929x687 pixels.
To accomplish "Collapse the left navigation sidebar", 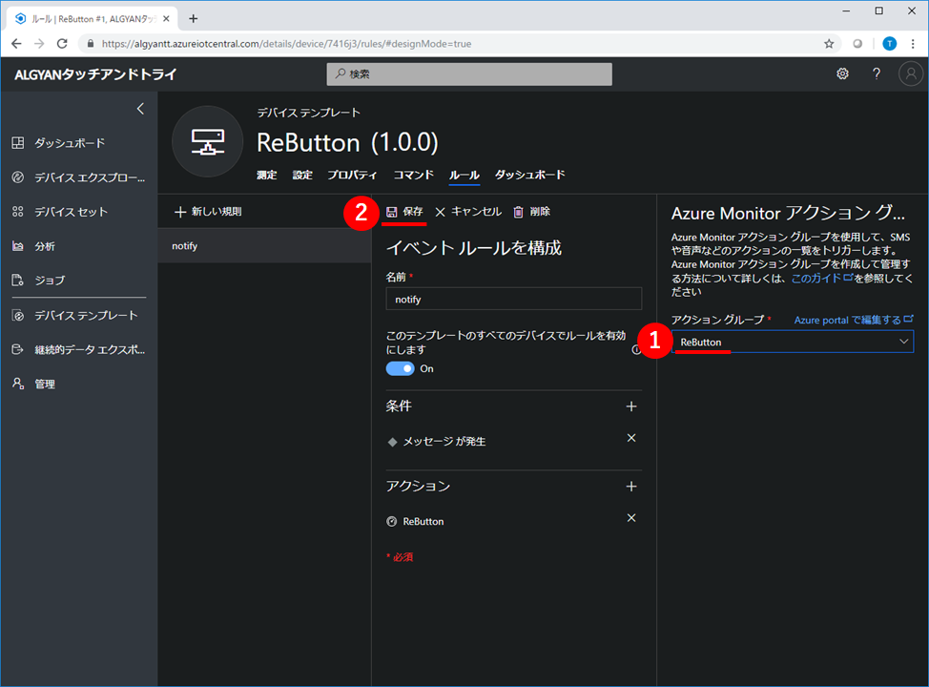I will [140, 109].
